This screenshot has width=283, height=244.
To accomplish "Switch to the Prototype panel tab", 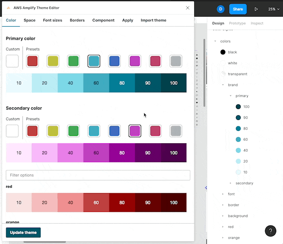I will click(237, 23).
